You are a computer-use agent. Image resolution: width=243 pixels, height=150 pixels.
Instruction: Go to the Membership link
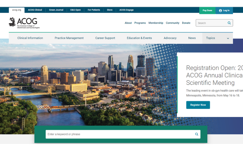[156, 23]
